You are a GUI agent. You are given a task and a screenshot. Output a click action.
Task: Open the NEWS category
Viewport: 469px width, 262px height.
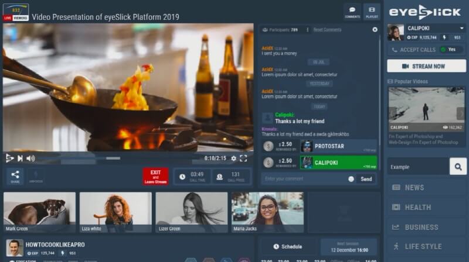[x=427, y=188]
